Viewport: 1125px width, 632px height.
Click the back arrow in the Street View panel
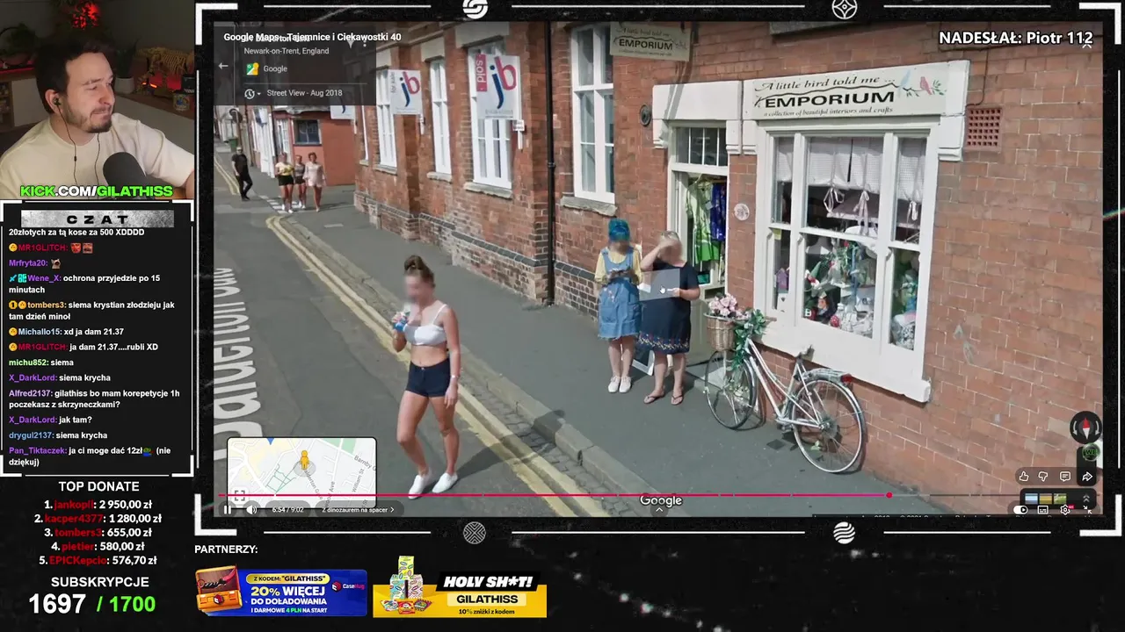(x=223, y=66)
